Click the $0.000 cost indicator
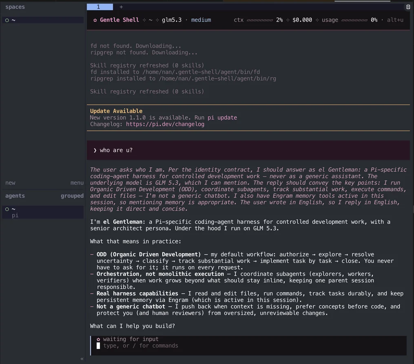The image size is (414, 364). pyautogui.click(x=302, y=20)
